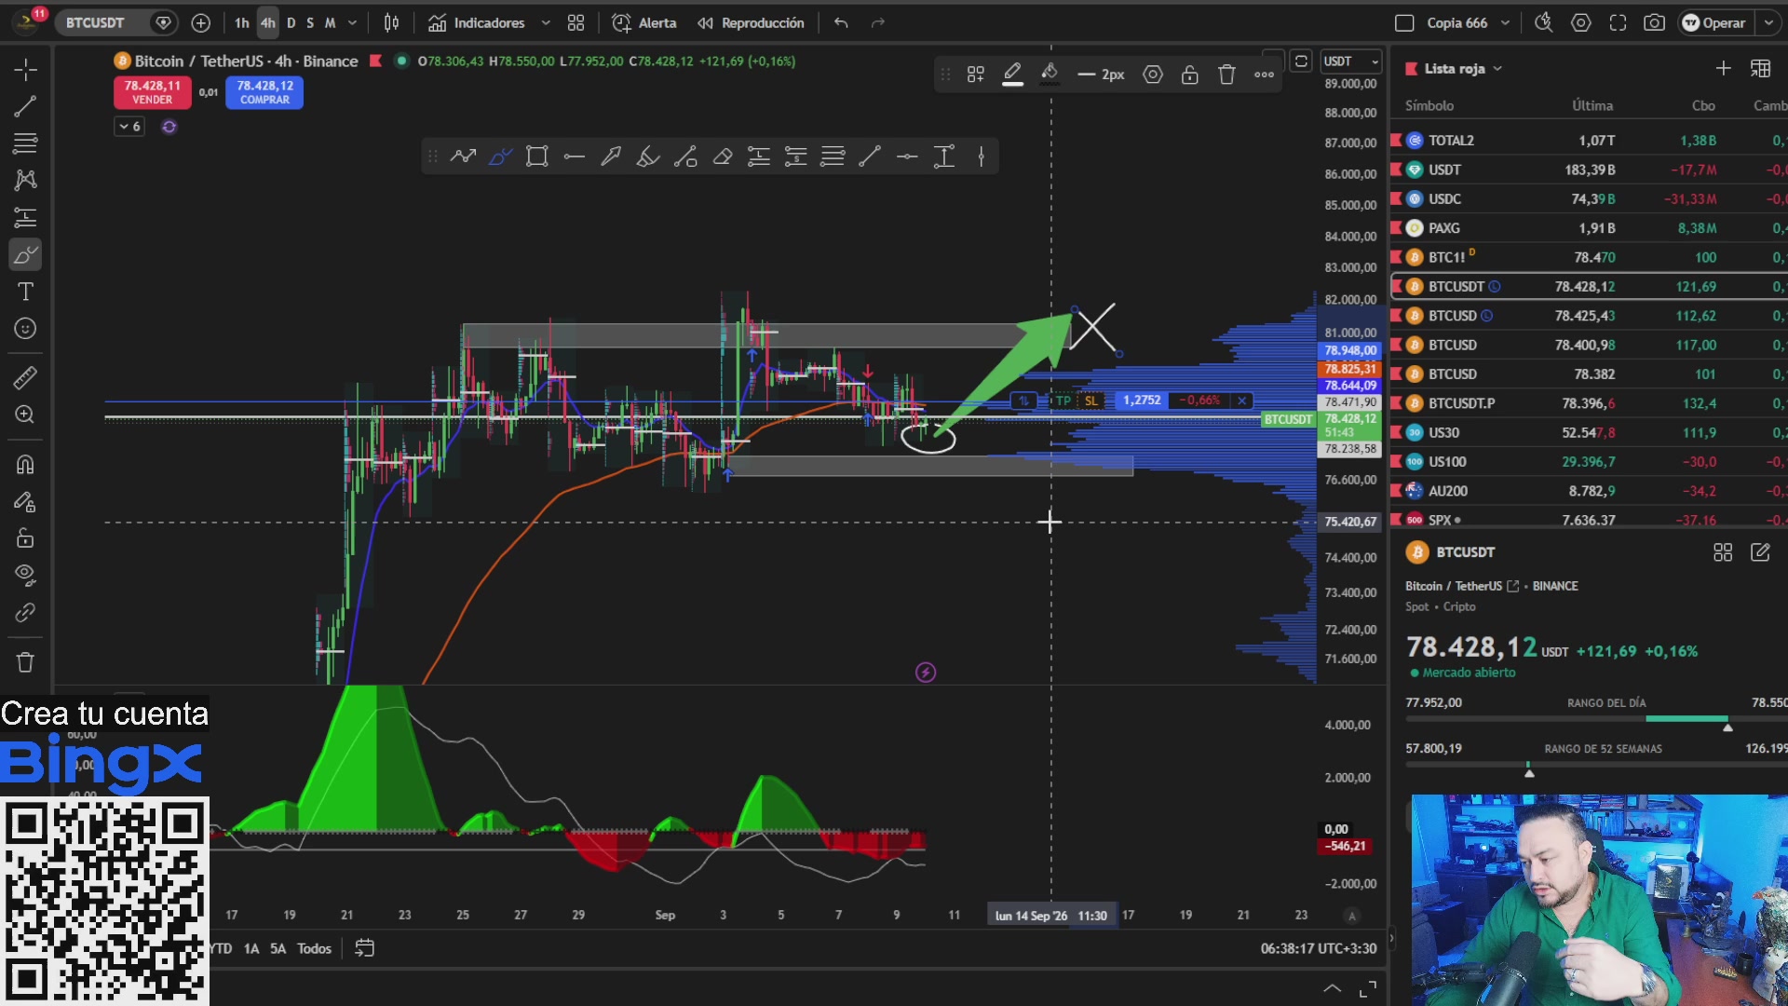
Task: Toggle the layout selection square
Action: 1404,22
